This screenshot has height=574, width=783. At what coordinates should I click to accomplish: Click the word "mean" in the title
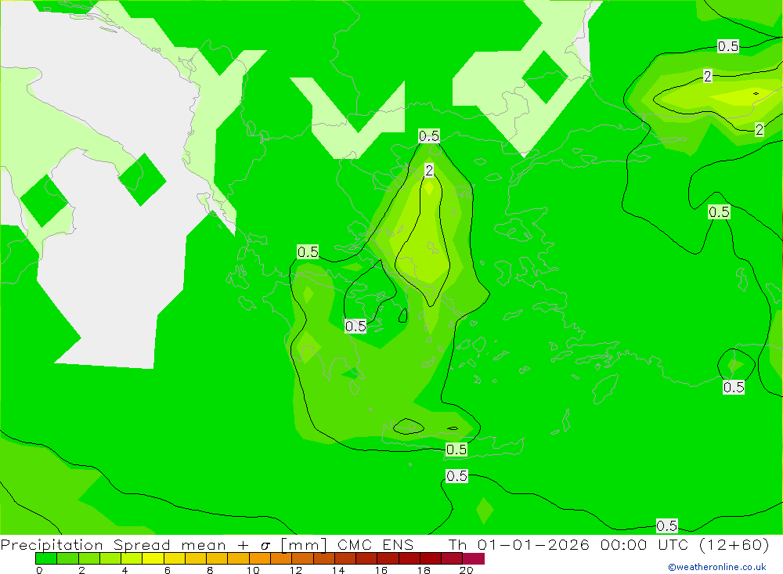coord(204,546)
